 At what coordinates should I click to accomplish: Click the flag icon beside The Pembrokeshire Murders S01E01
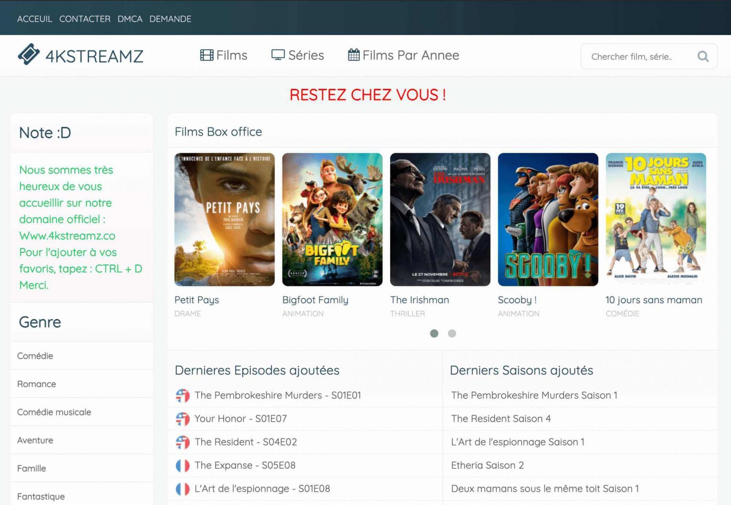tap(183, 396)
